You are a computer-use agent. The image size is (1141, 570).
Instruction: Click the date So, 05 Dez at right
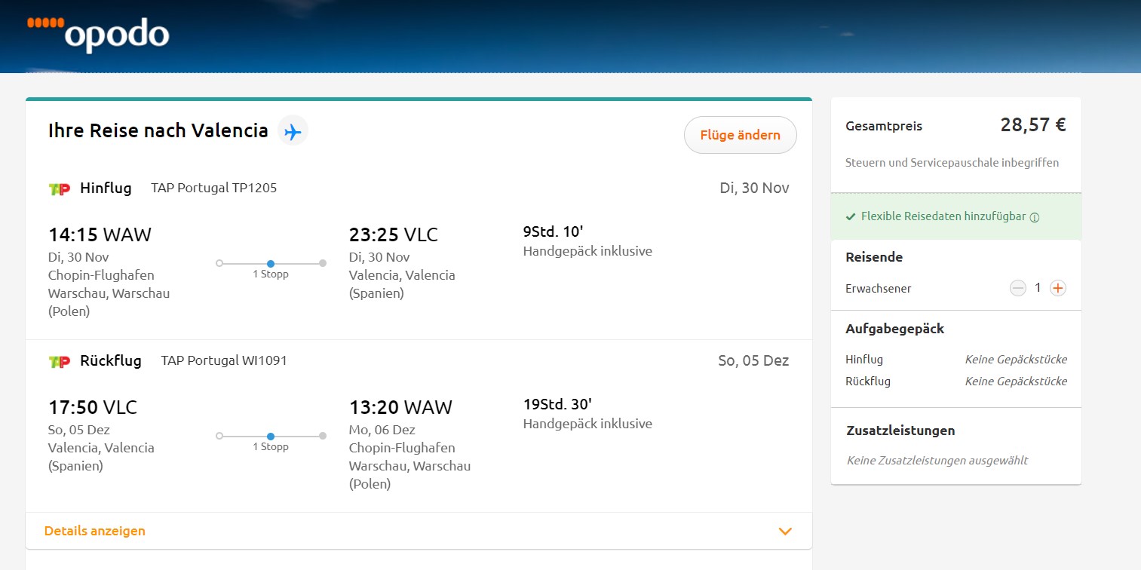pyautogui.click(x=753, y=360)
